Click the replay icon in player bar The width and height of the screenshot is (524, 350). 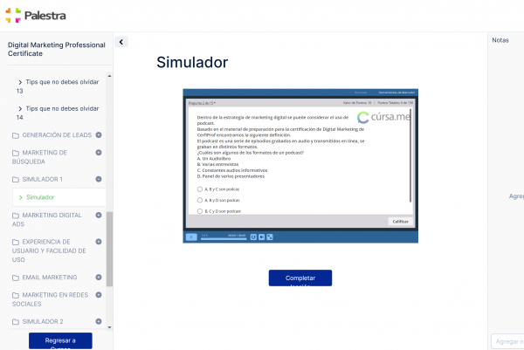253,237
